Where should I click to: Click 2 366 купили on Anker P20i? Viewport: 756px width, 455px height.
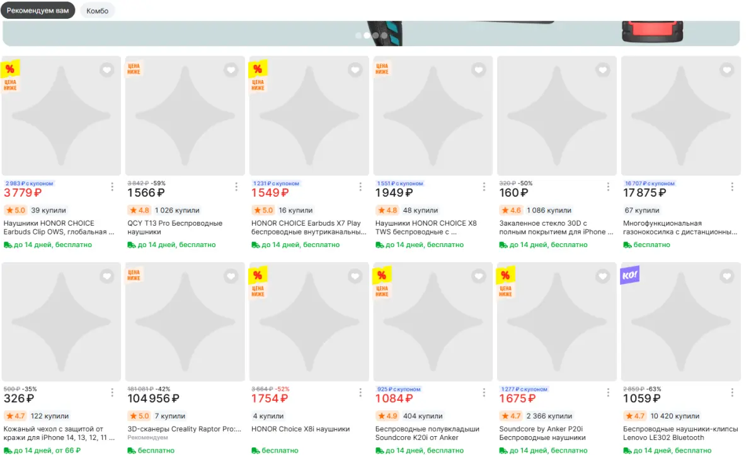pos(549,416)
